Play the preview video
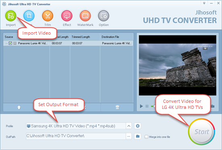The image size is (222, 150). click(141, 106)
